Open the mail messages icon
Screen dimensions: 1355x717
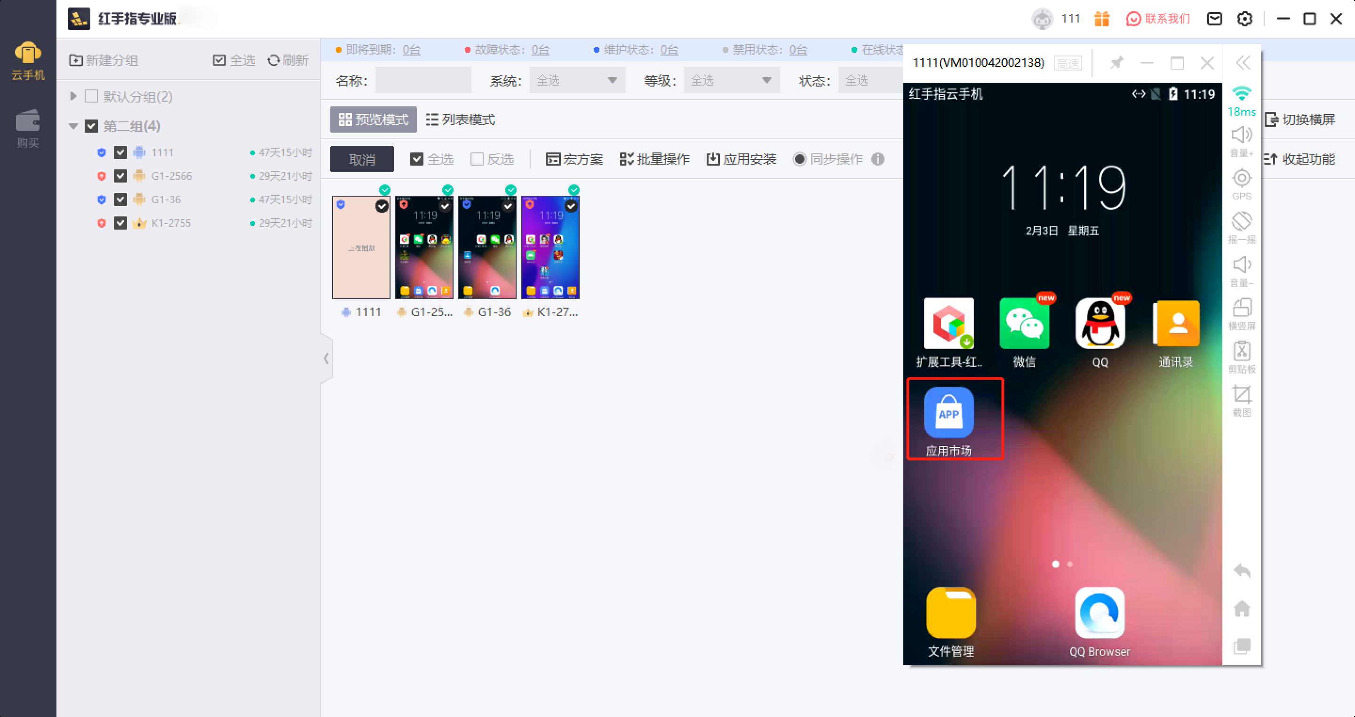(x=1214, y=19)
